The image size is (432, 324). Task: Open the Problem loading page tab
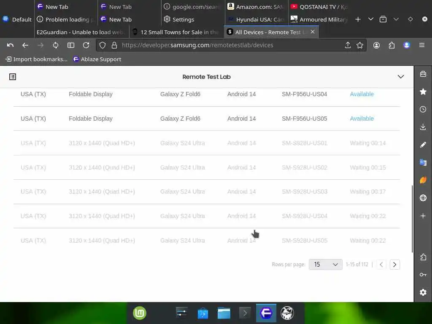tap(65, 19)
